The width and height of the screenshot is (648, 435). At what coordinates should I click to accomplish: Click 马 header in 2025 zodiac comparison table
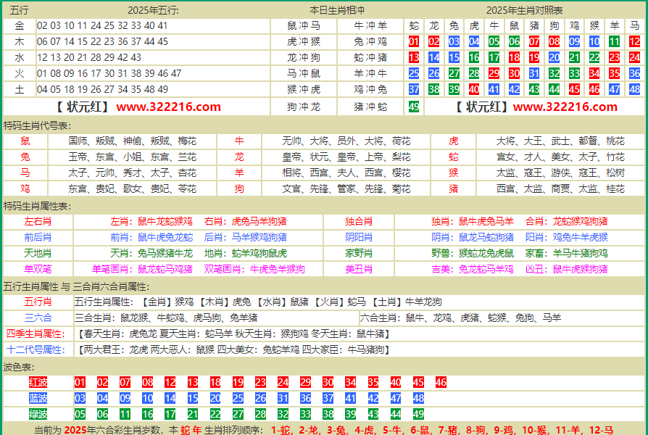634,26
